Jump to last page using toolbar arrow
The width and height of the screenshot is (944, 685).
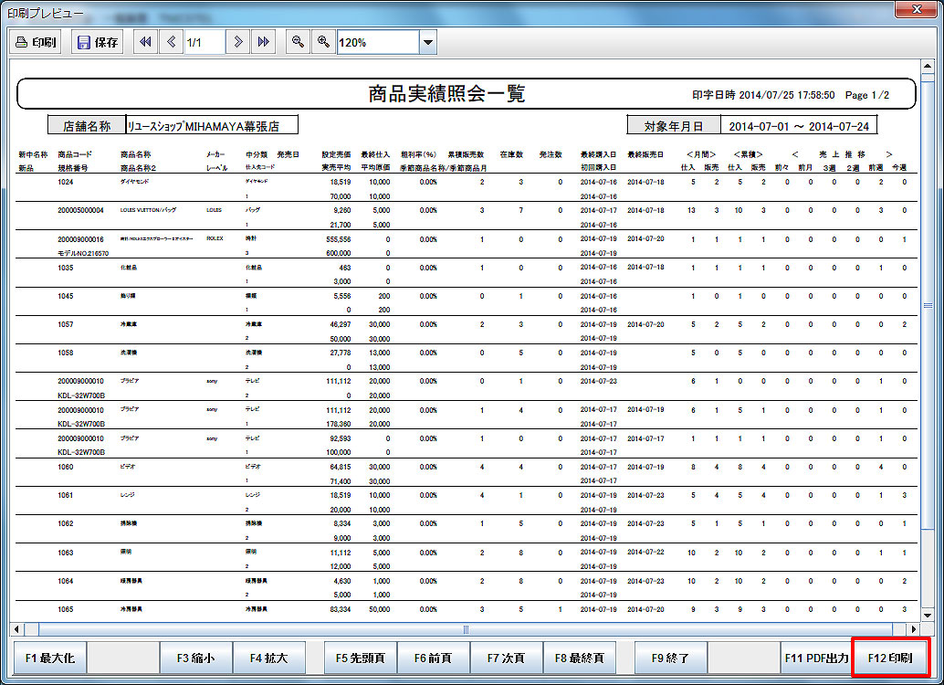coord(263,42)
